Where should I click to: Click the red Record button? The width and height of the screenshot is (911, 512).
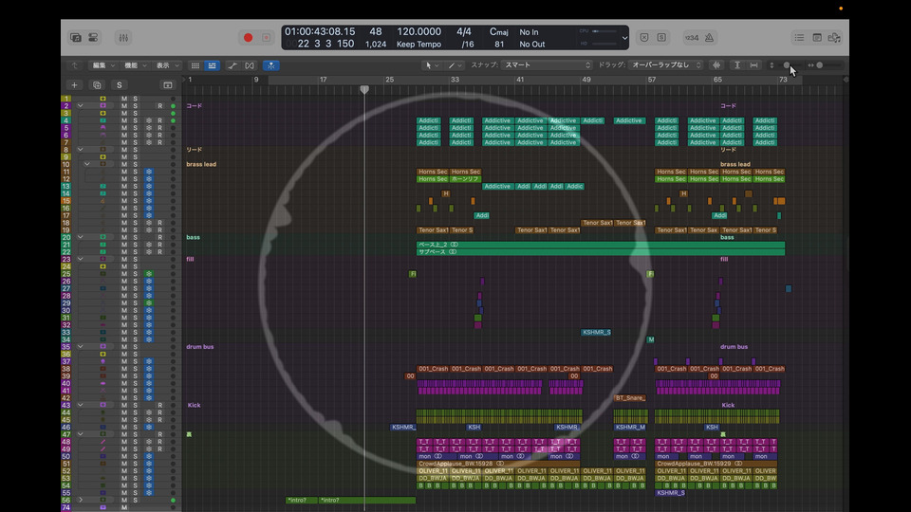pos(248,37)
